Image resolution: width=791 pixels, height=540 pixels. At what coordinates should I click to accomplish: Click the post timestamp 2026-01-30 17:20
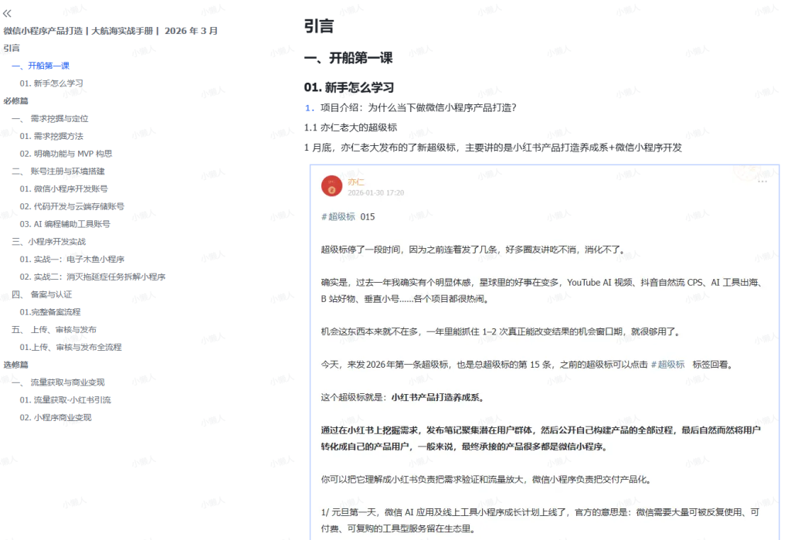click(376, 193)
